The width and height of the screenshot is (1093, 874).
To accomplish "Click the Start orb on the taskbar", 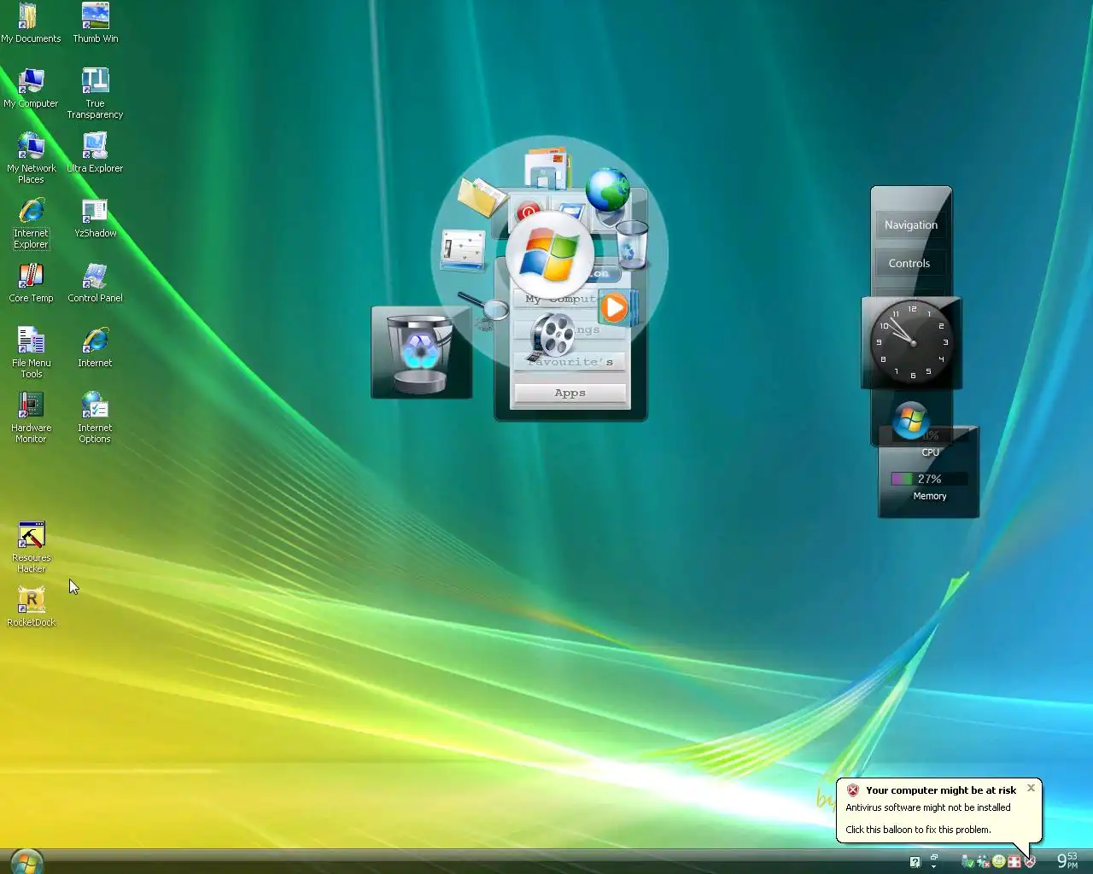I will tap(26, 860).
